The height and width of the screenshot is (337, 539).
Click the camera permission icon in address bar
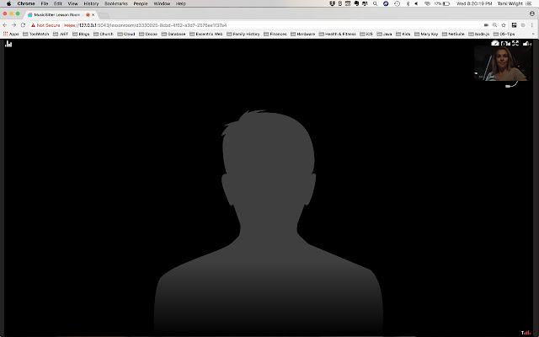(x=486, y=25)
